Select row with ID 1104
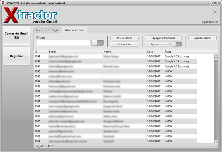 (115, 116)
